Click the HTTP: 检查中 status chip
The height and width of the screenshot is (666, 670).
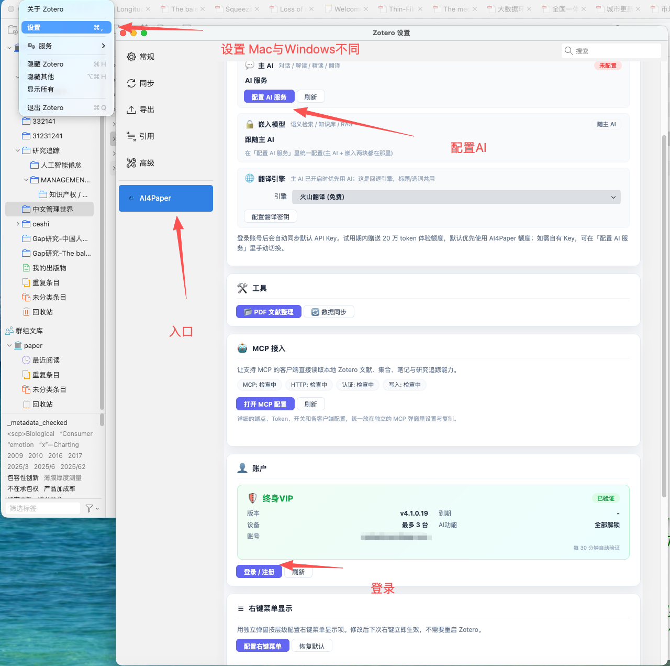pyautogui.click(x=309, y=385)
